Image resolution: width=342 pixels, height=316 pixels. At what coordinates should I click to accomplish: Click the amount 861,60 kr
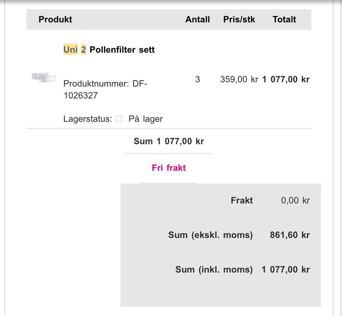290,235
